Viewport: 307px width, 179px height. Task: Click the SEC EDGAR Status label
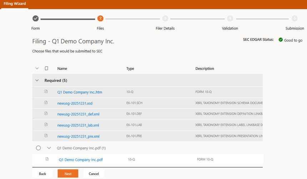coord(258,40)
